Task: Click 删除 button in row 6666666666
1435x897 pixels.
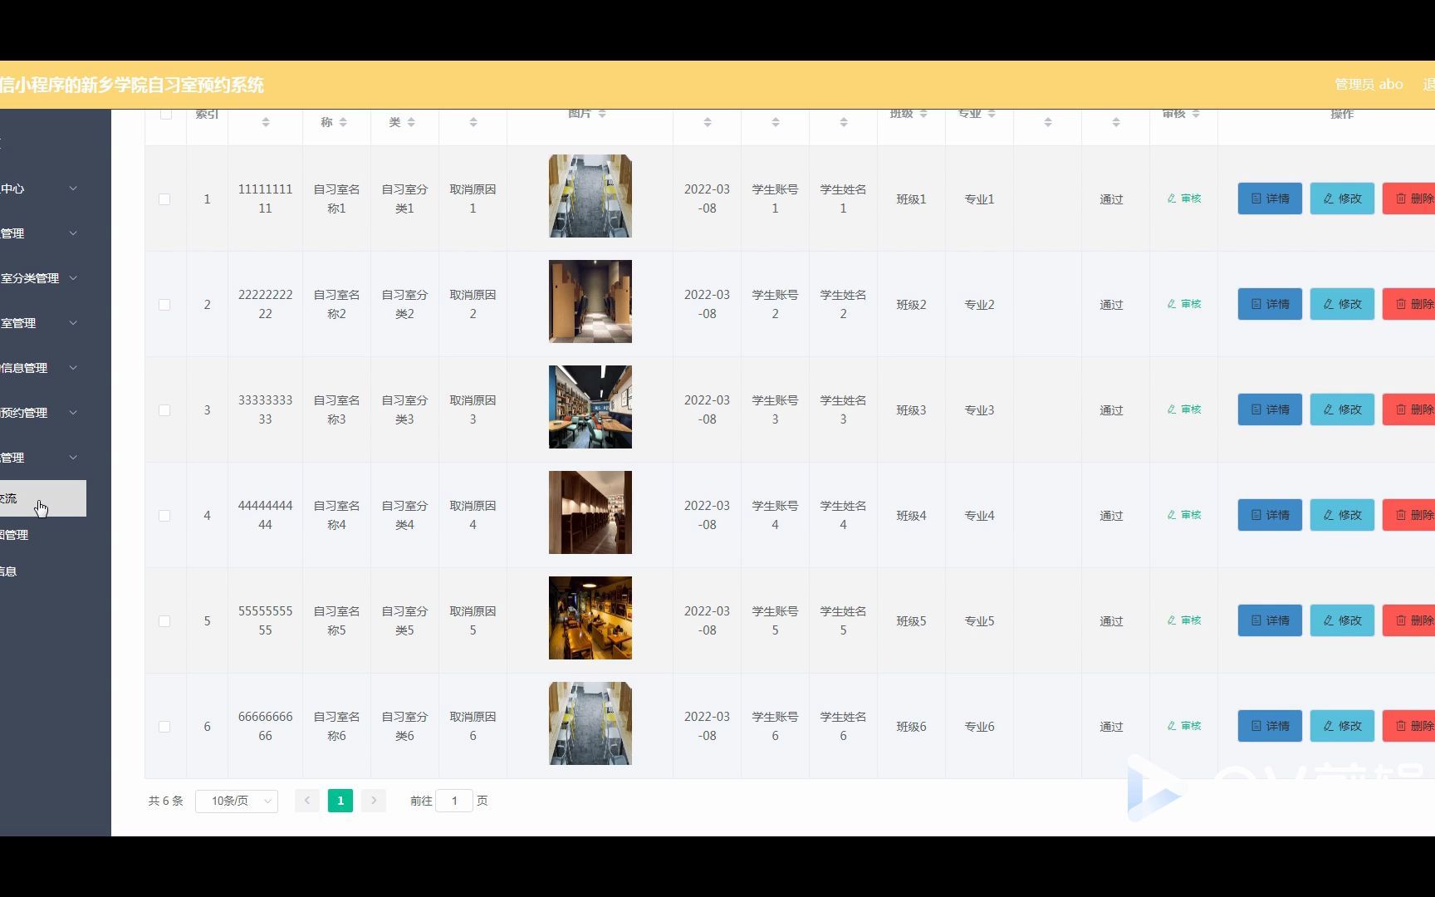Action: pyautogui.click(x=1409, y=726)
